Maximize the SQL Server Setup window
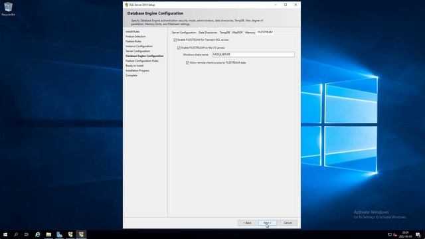Viewport: 425px width, 239px height. [286, 5]
